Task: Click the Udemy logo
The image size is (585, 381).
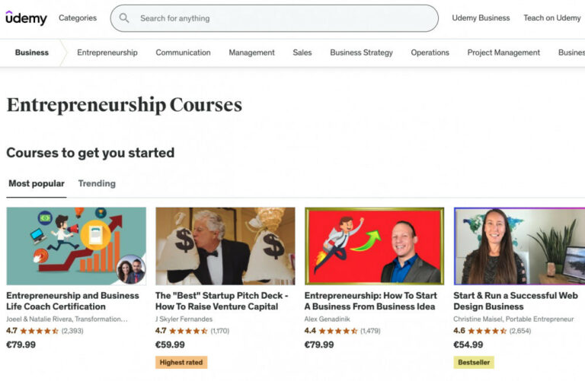Action: point(26,18)
